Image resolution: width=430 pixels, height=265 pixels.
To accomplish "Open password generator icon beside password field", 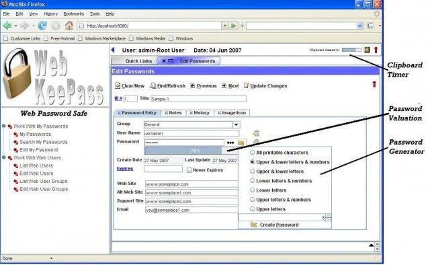I will (x=241, y=143).
